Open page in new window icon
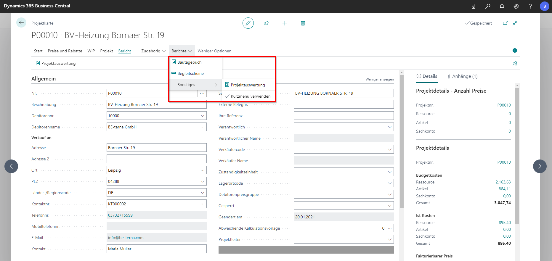552x261 pixels. coord(505,23)
